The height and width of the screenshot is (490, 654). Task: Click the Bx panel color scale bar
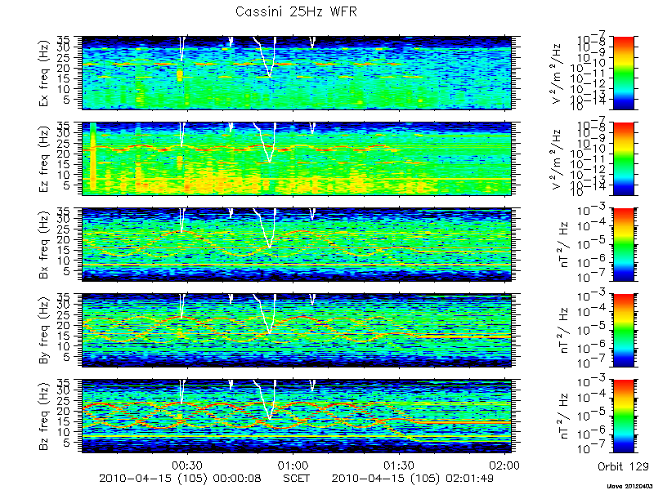(623, 244)
